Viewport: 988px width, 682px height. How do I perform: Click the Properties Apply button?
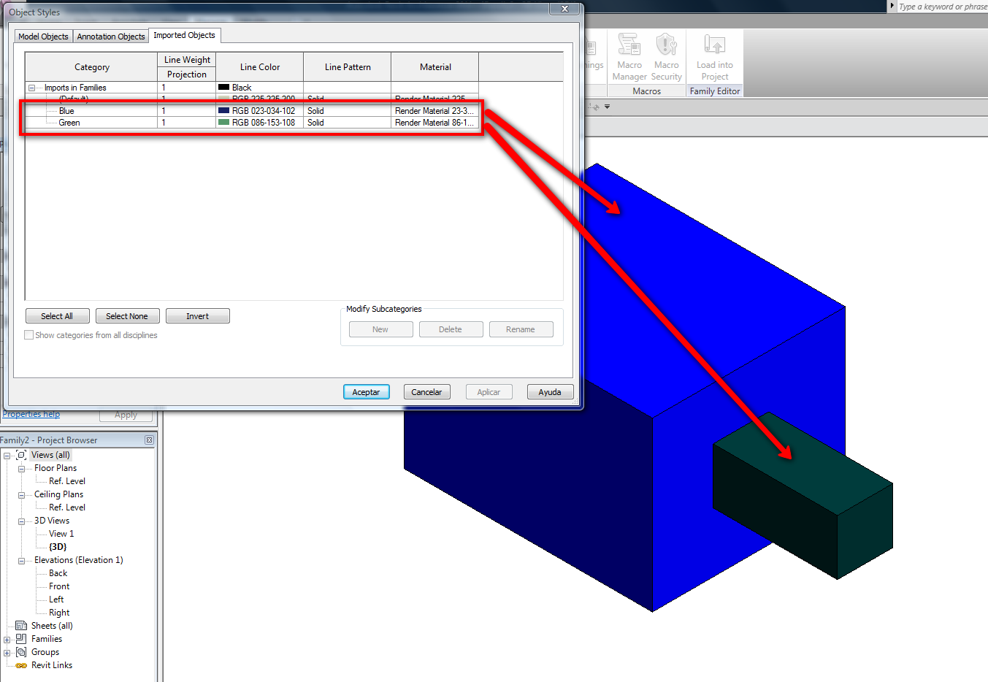coord(126,415)
